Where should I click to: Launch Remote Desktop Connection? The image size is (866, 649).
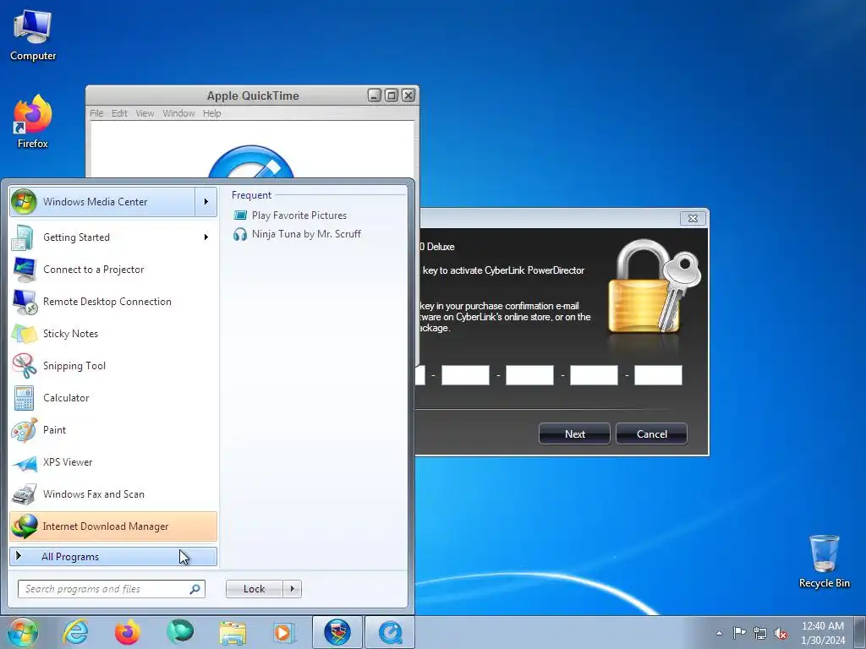[x=113, y=302]
